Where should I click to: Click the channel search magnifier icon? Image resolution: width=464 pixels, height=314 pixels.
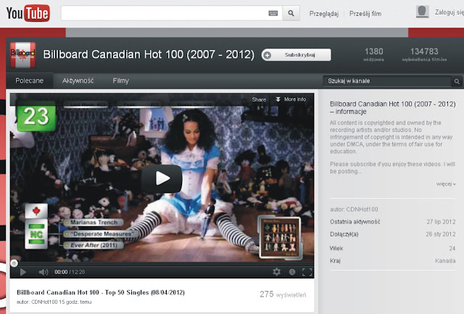tap(457, 81)
